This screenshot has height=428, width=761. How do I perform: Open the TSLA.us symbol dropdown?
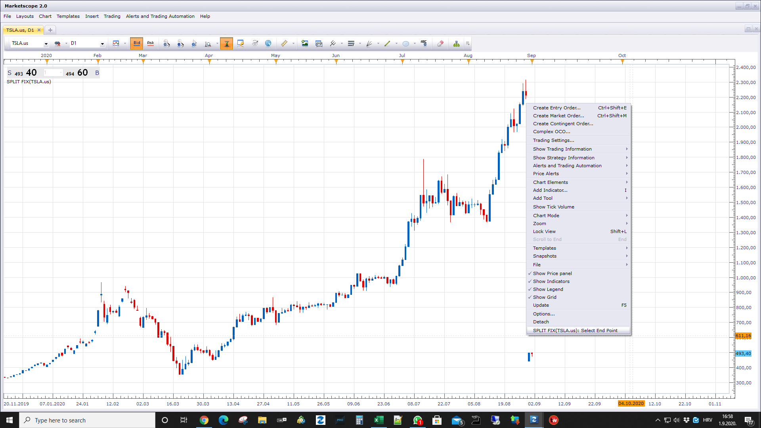[x=46, y=44]
